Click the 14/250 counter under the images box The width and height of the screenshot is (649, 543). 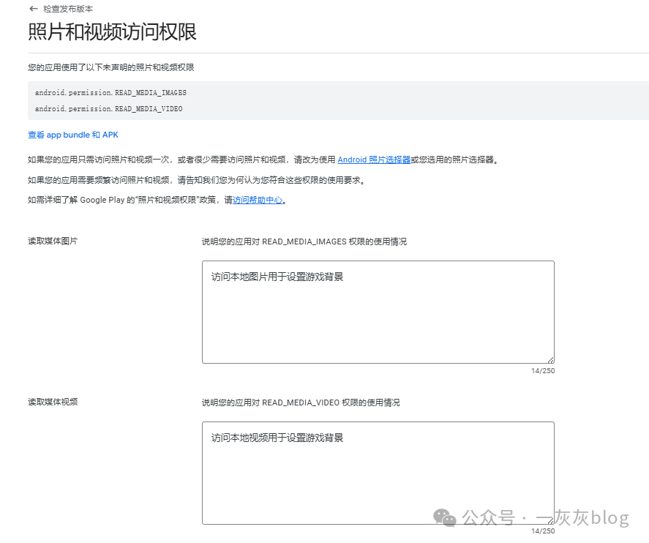[544, 370]
